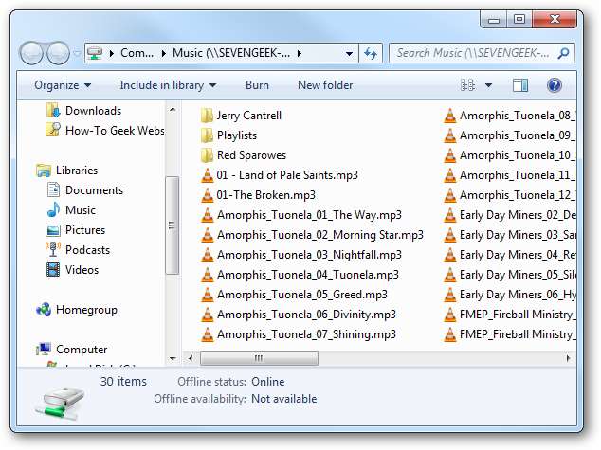
Task: Click the Change your view icon
Action: click(x=467, y=85)
